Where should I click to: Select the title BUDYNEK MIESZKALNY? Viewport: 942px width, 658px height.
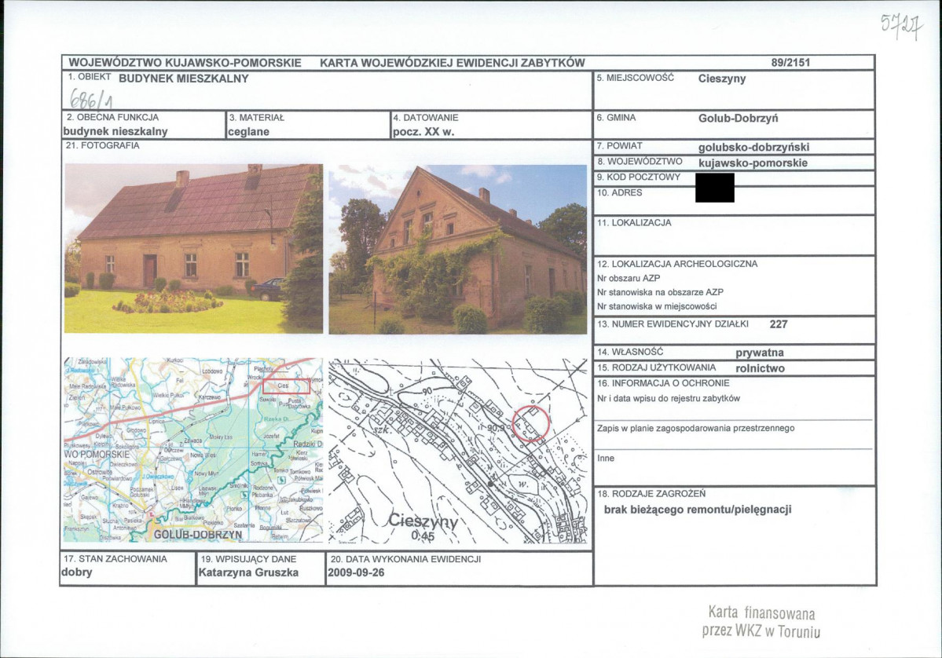point(184,79)
